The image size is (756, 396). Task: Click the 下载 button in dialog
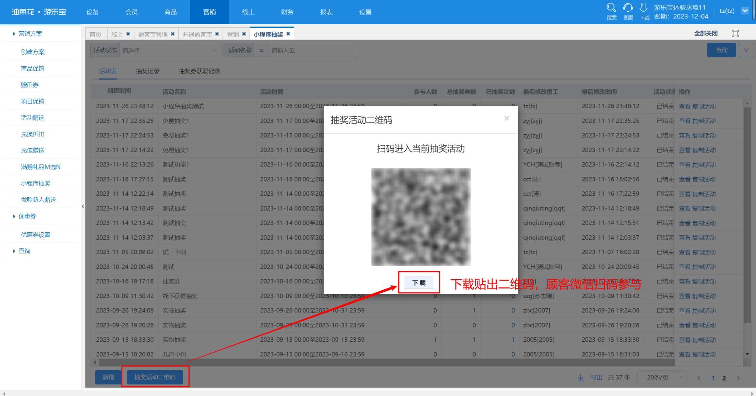pyautogui.click(x=419, y=283)
